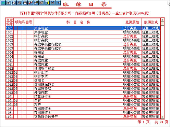
Task: Select 银行存款 总分类账 row
Action: (83, 36)
